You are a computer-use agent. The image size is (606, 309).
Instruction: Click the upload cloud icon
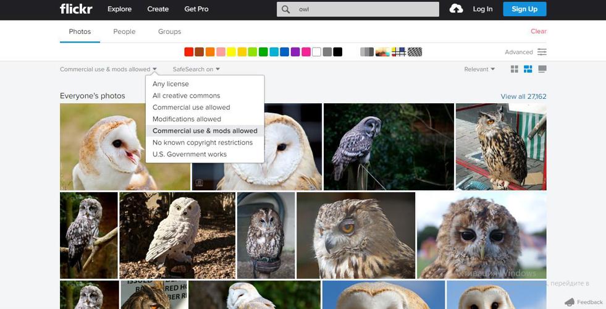(x=456, y=9)
